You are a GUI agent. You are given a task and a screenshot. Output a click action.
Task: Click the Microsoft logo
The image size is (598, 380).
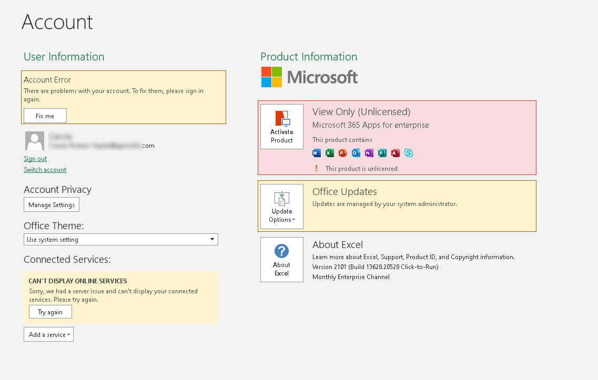[309, 77]
